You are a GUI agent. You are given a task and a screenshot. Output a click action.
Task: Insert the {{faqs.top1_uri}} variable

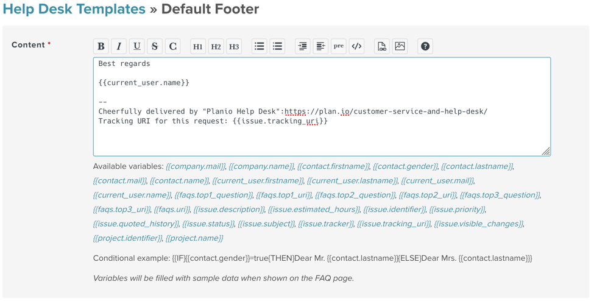pos(284,195)
